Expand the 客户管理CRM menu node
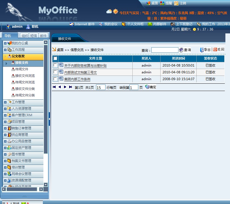Image resolution: width=230 pixels, height=204 pixels. click(x=5, y=115)
